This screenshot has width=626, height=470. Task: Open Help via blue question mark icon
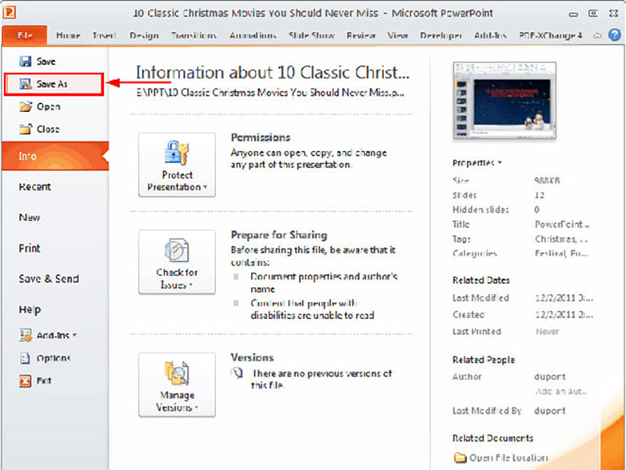(x=614, y=35)
